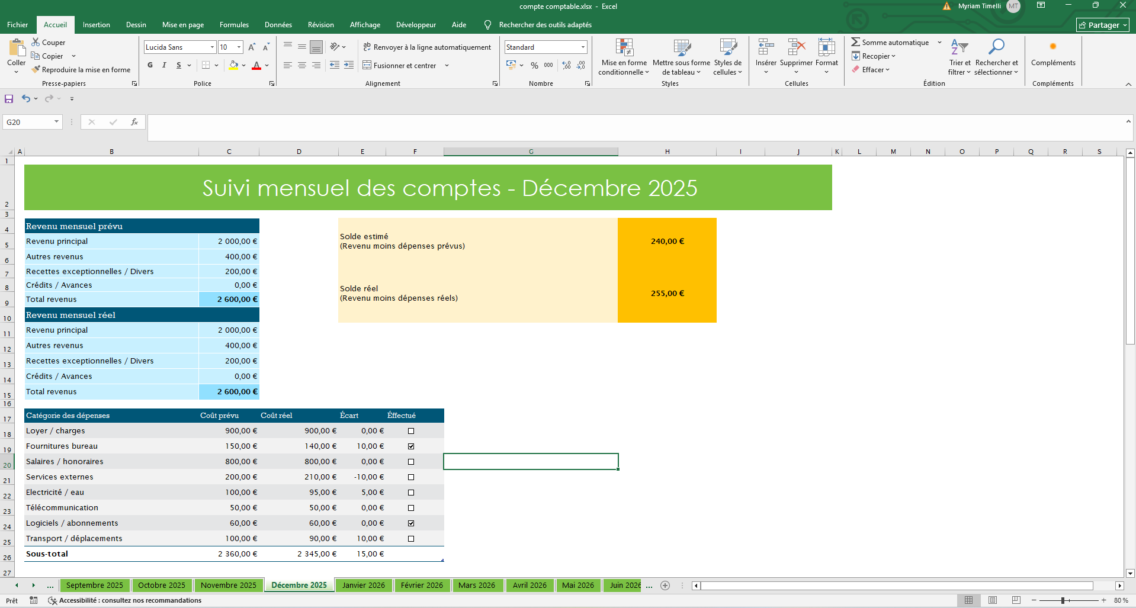Image resolution: width=1136 pixels, height=608 pixels.
Task: Click the Somme automatique sigma icon
Action: point(855,42)
